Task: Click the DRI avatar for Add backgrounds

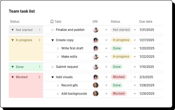Action: coord(96,94)
